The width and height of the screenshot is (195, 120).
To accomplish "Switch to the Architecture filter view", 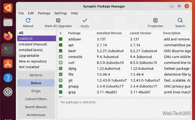I will coord(36,115).
